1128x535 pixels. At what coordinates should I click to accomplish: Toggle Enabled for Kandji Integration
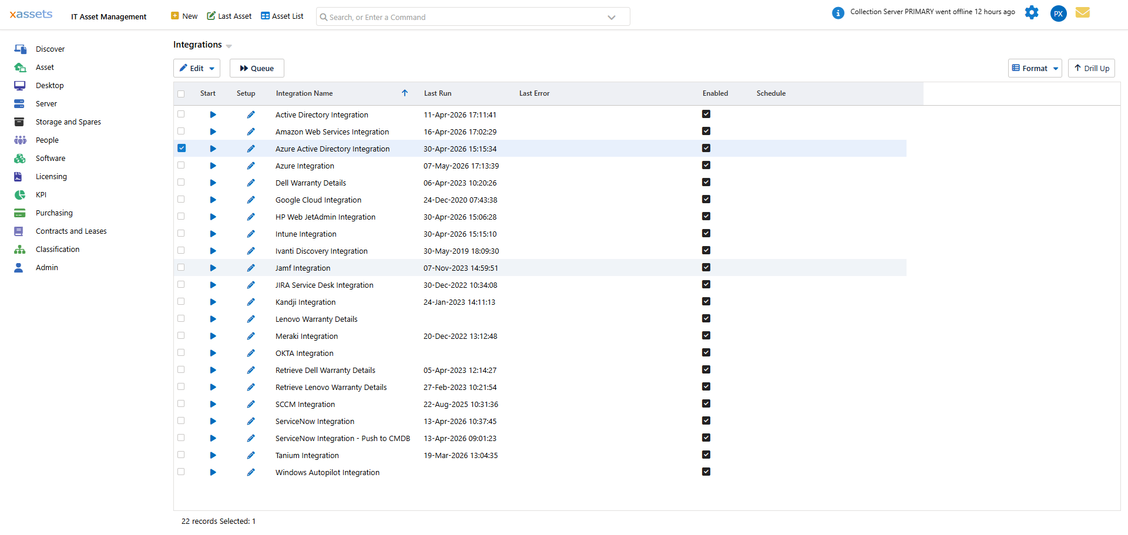[706, 302]
